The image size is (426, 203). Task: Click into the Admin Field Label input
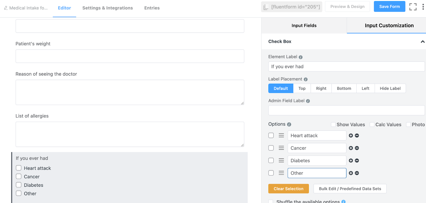[346, 110]
